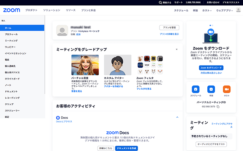Open the ソリューション menu
243x151 pixels.
52,10
